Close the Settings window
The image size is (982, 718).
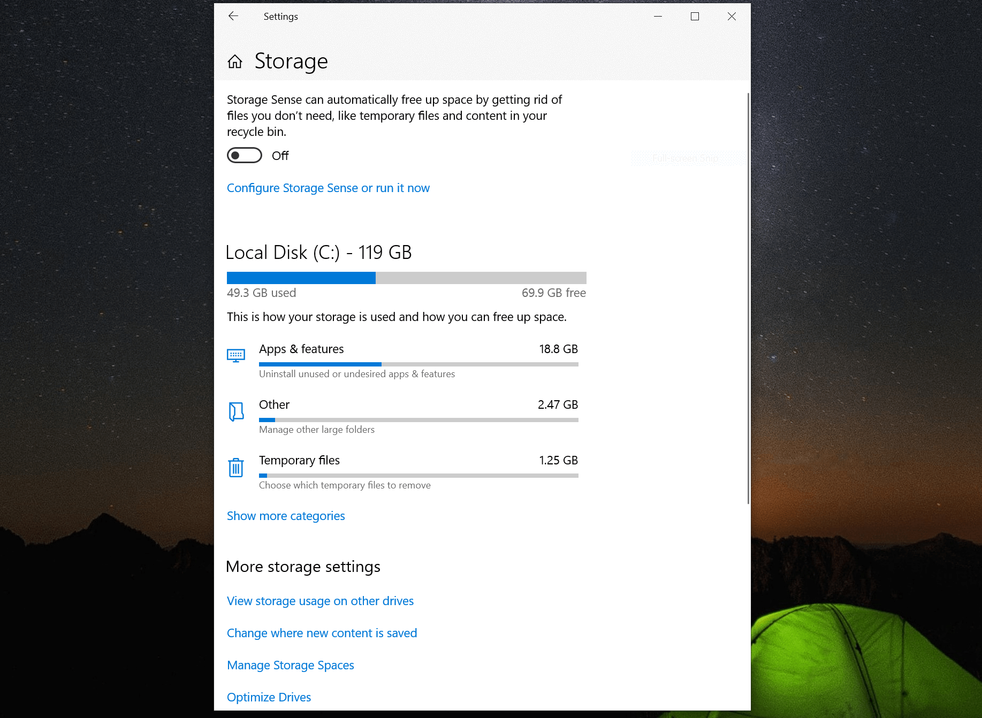click(732, 16)
